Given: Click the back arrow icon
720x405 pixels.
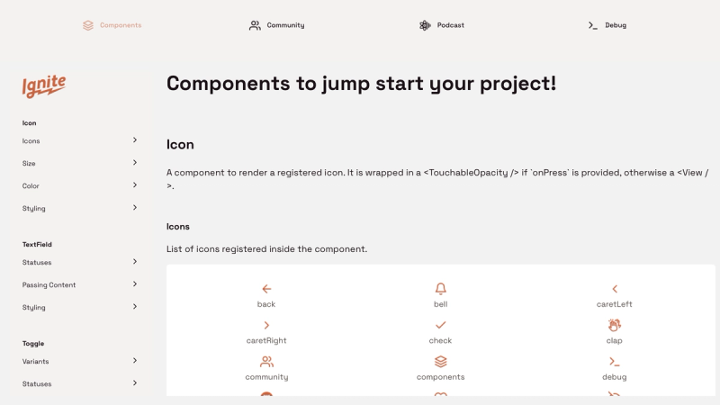Looking at the screenshot, I should [266, 289].
